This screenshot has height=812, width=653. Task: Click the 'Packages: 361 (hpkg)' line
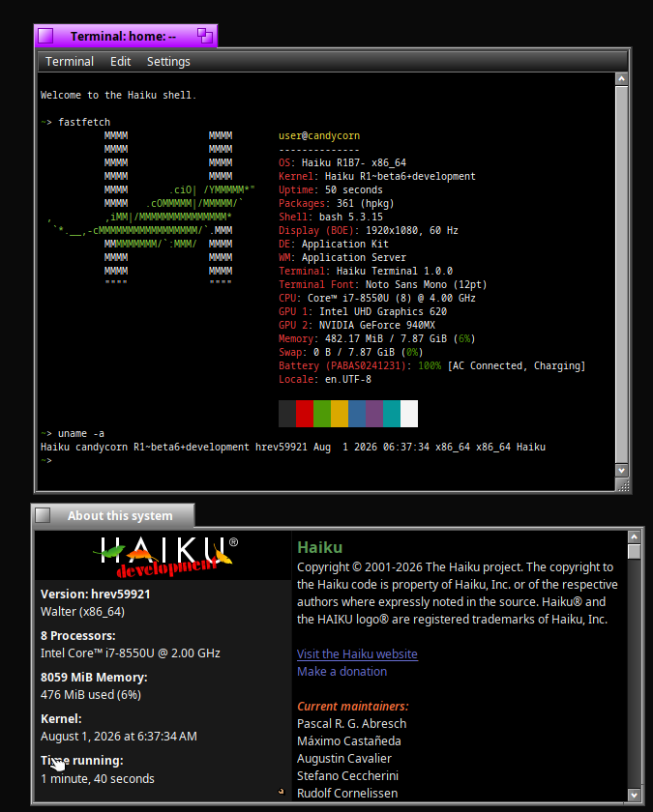point(337,204)
